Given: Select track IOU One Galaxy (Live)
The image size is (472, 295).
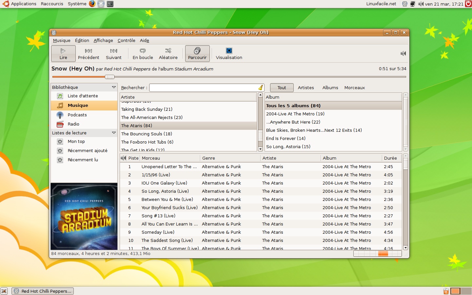Looking at the screenshot, I should coord(261,183).
